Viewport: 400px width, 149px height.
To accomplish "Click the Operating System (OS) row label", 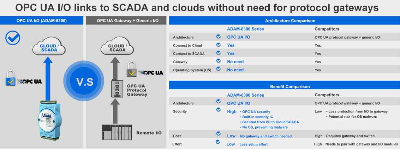I will 192,70.
